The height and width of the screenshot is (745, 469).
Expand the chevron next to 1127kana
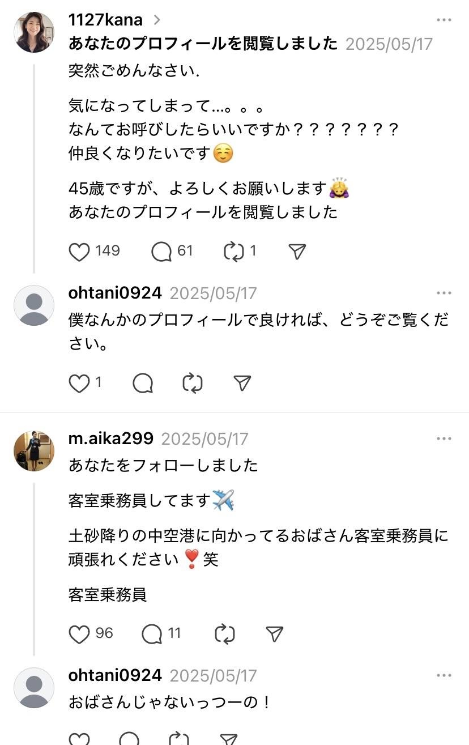157,20
